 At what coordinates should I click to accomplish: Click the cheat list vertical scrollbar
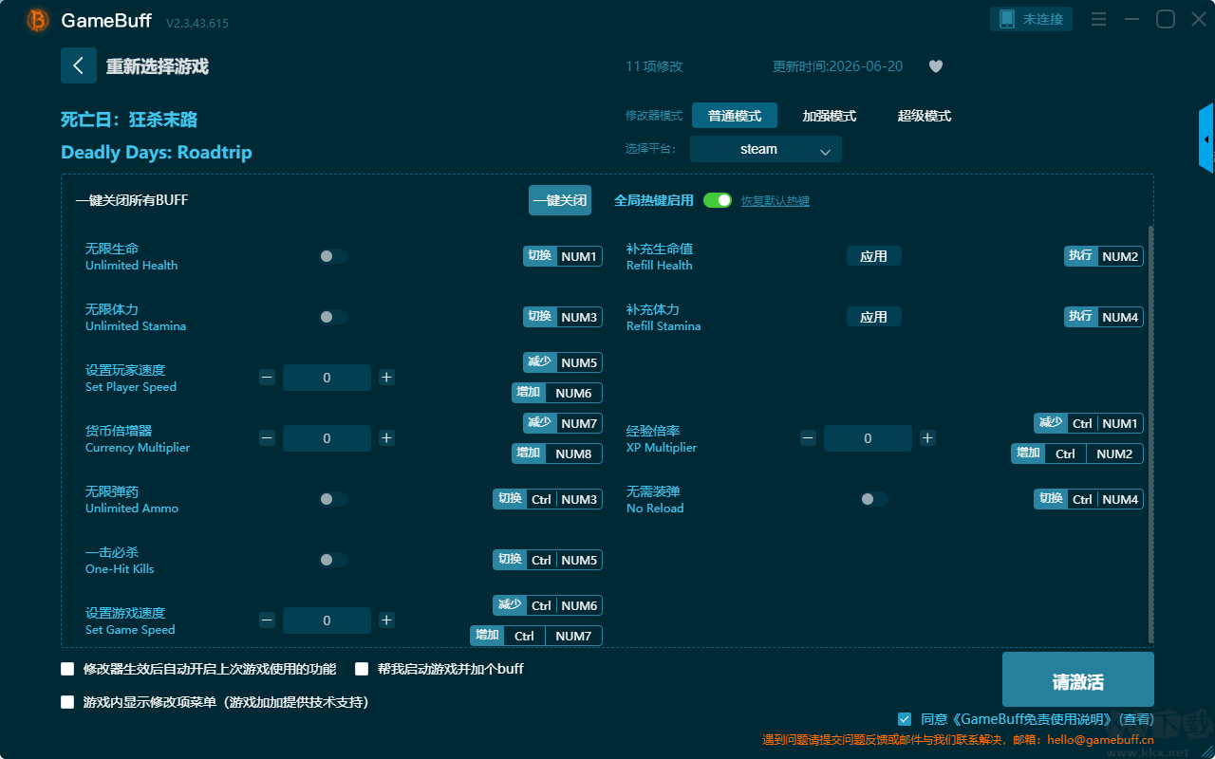(1151, 435)
